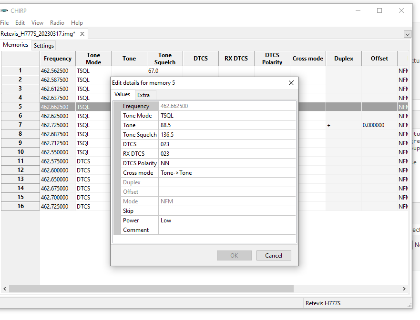Click TSQL tone mode cell in row 9
Viewport: 420px width, 320px height.
(x=93, y=143)
